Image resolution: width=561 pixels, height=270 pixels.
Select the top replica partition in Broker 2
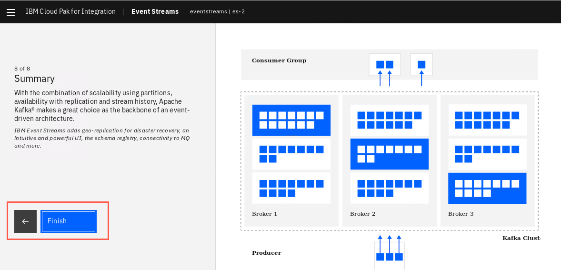pyautogui.click(x=389, y=120)
